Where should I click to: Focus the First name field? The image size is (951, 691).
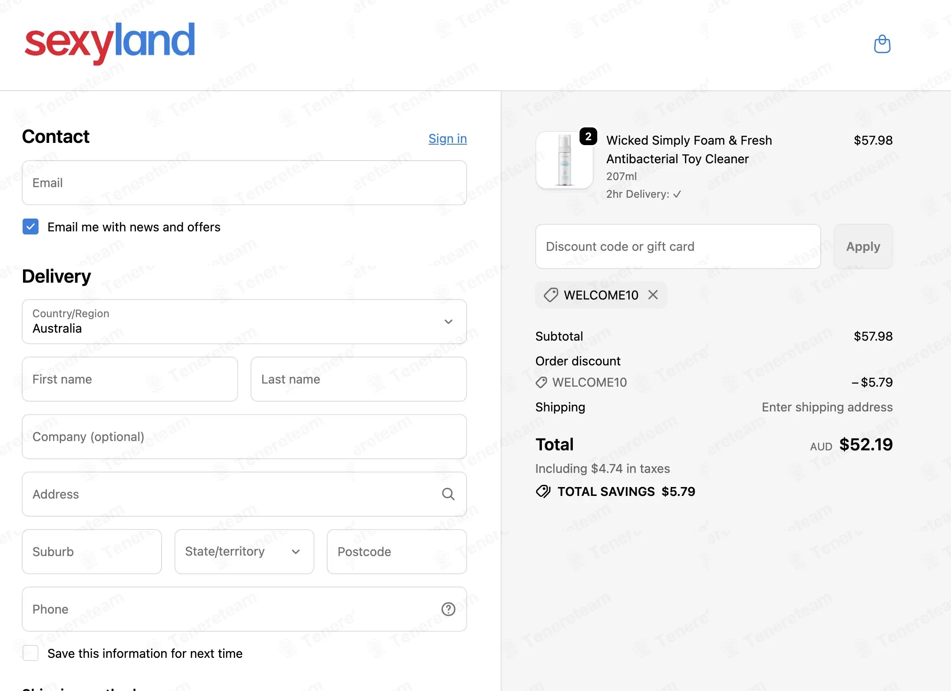click(x=130, y=379)
